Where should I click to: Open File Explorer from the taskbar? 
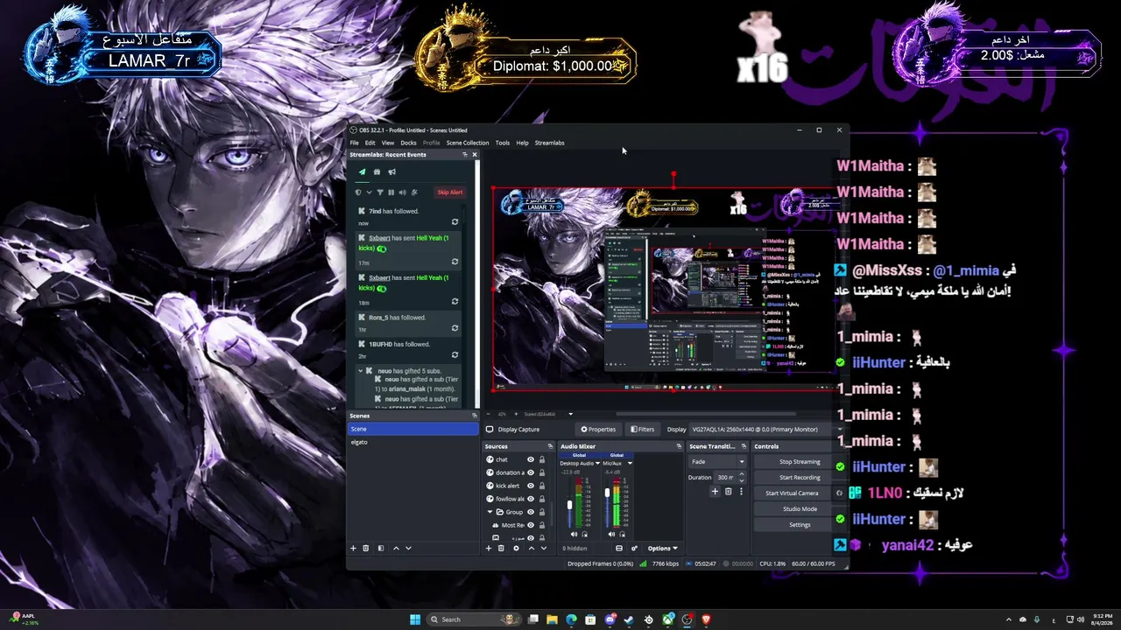[x=552, y=619]
